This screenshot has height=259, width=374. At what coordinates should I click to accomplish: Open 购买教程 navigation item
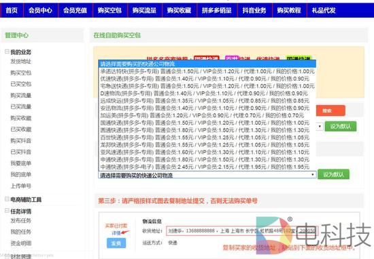[289, 10]
